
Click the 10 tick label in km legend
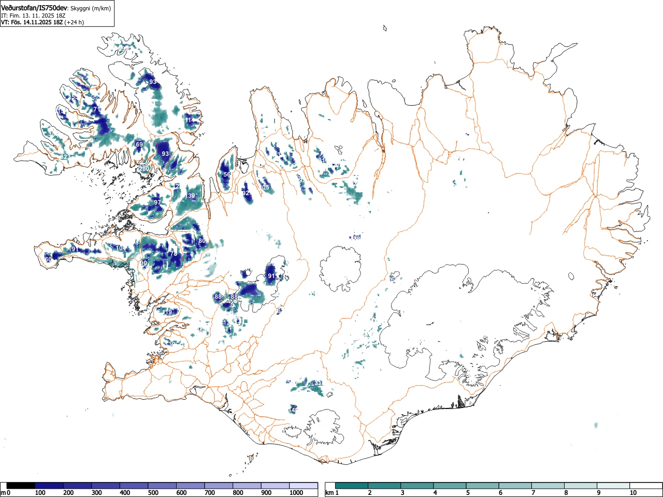[x=632, y=493]
